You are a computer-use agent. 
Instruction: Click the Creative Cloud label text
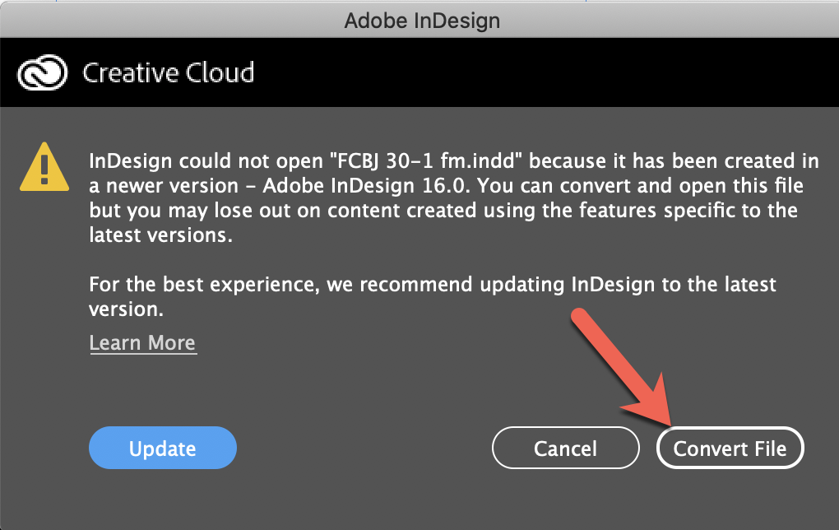pyautogui.click(x=170, y=72)
